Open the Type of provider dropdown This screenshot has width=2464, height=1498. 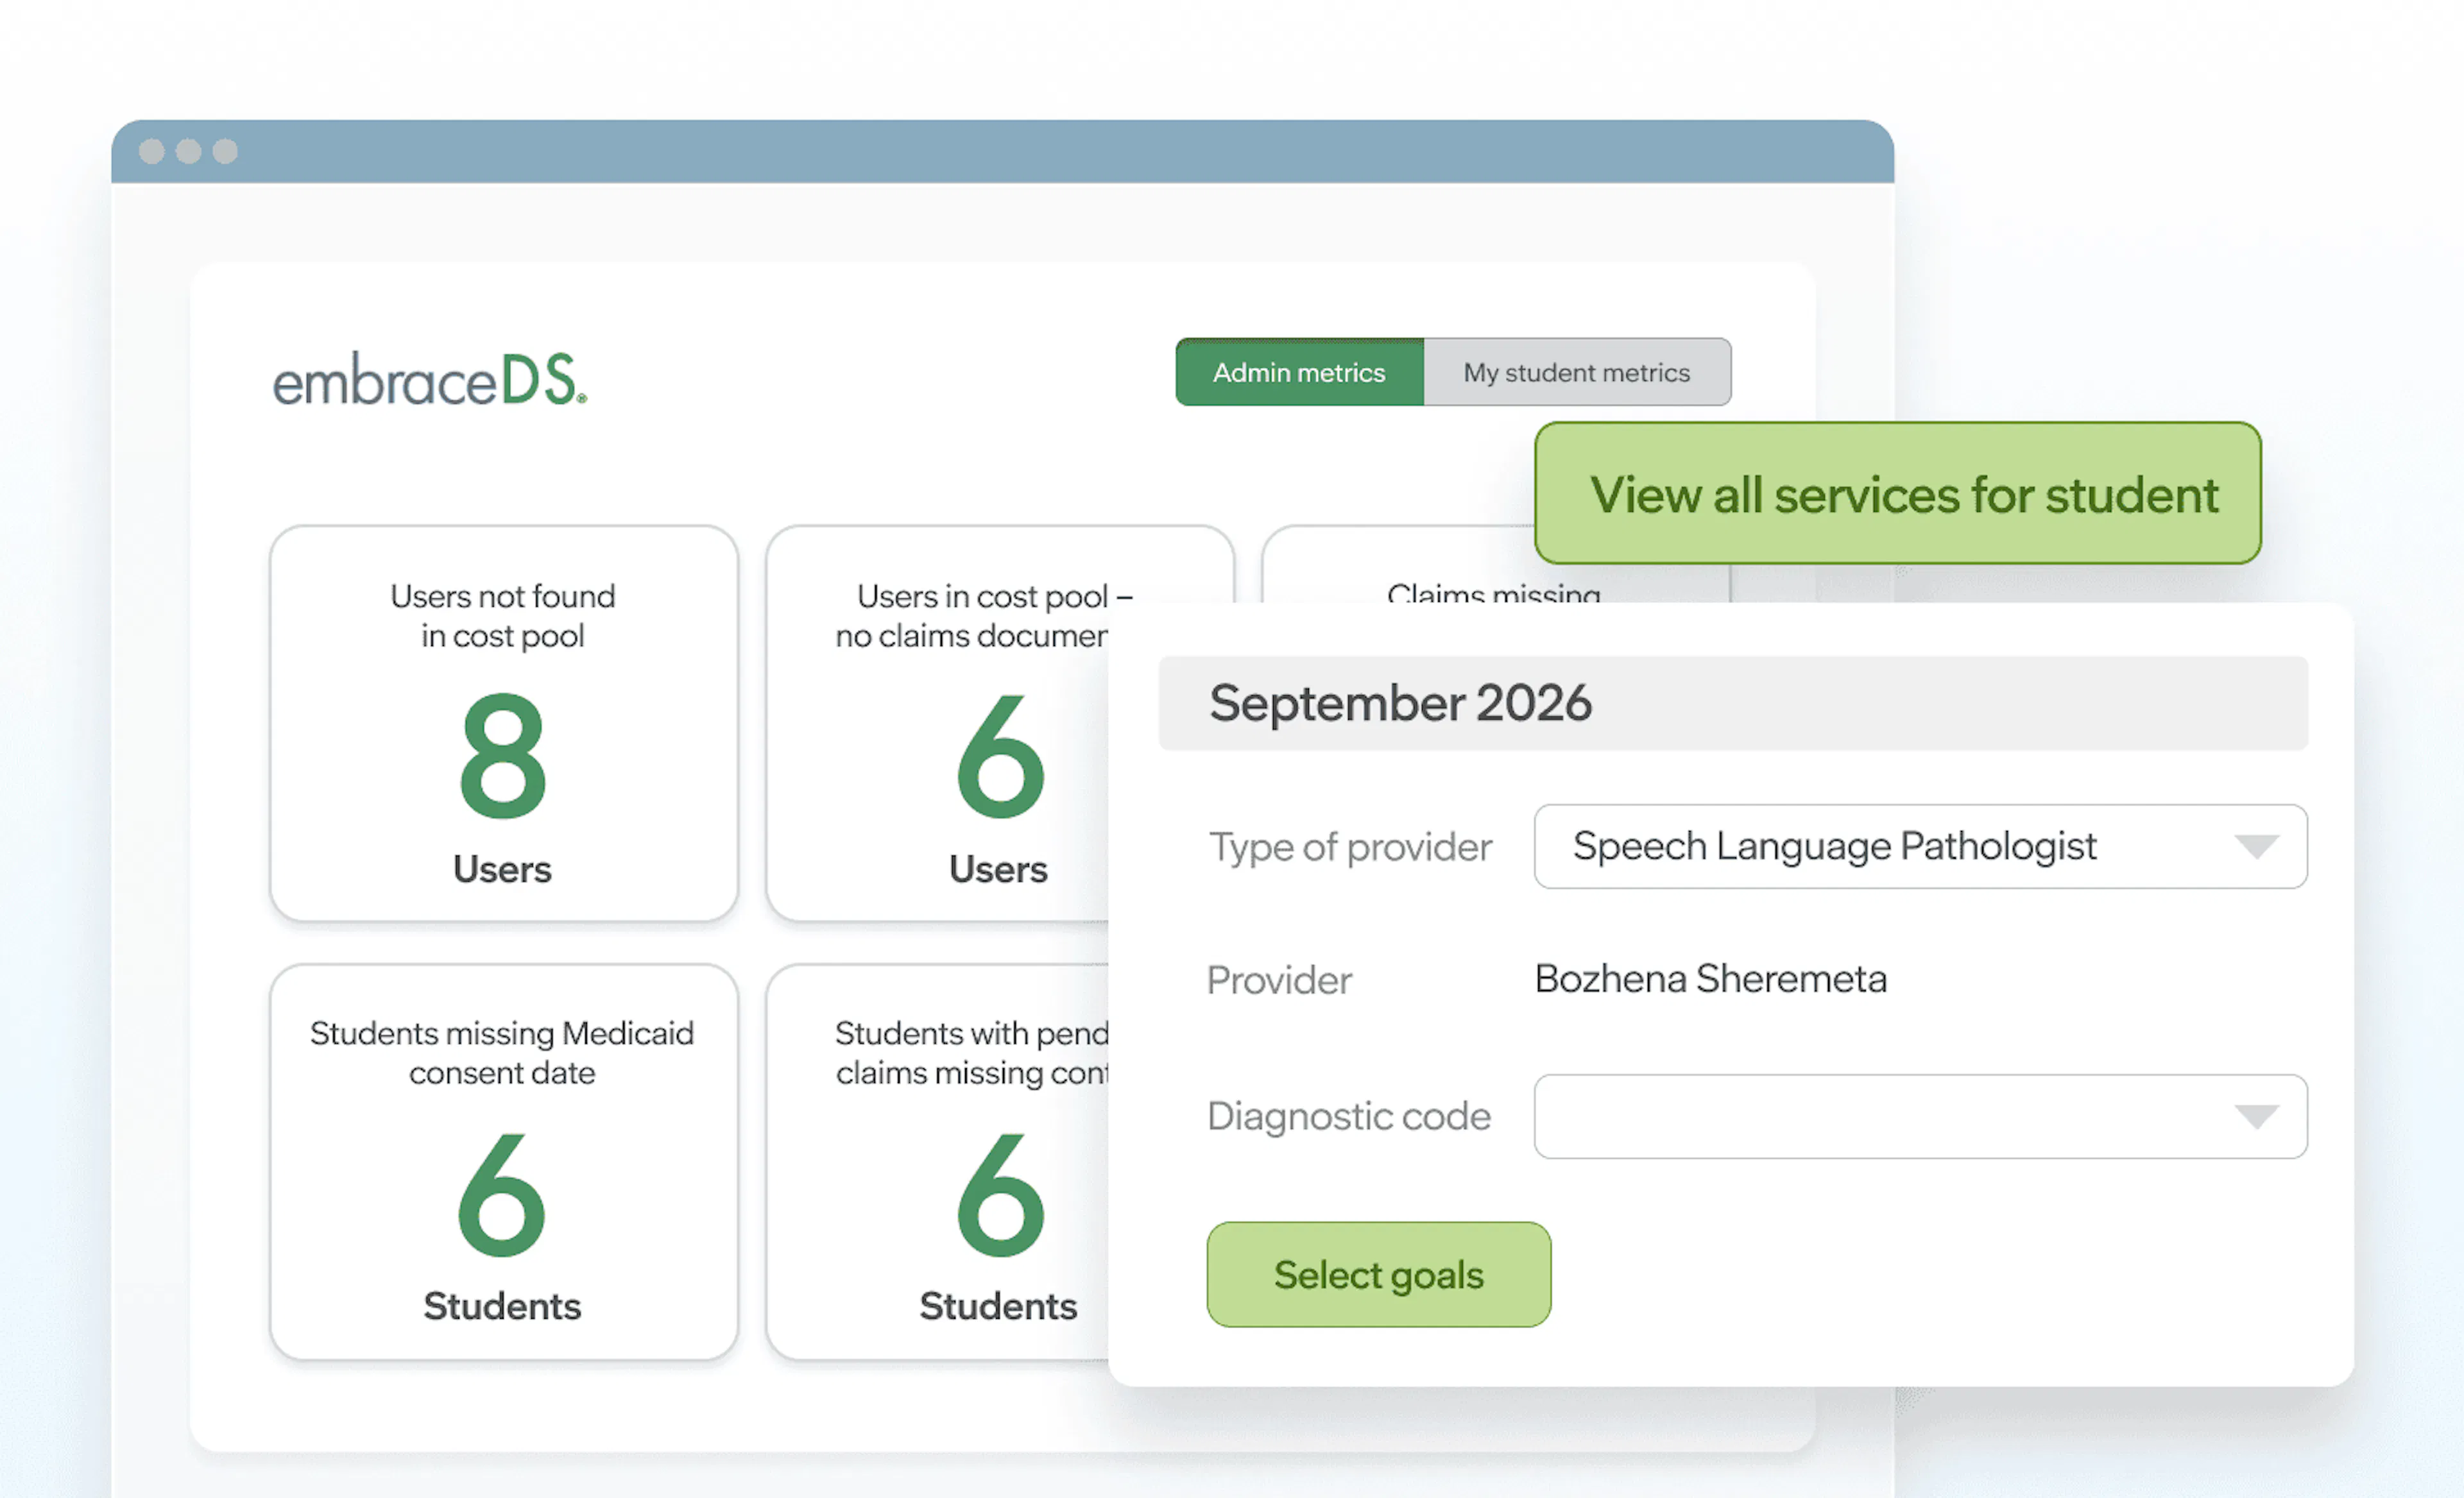click(x=1921, y=846)
